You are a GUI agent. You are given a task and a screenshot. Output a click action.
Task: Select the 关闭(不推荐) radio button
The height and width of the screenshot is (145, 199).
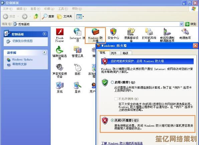[x=112, y=120]
